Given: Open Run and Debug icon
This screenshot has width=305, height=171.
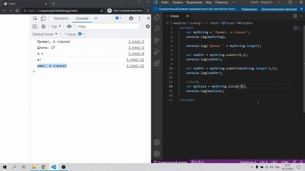Looking at the screenshot, I should (x=157, y=52).
